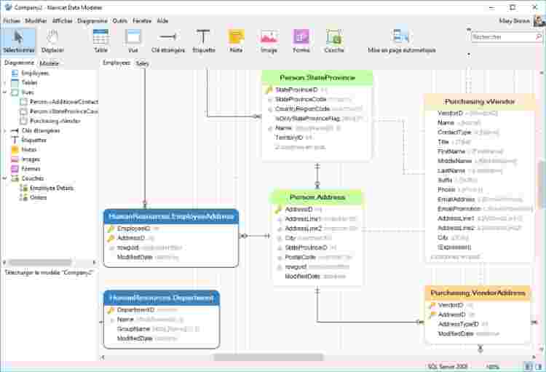The image size is (546, 372).
Task: Collapse the Vues tree node
Action: [5, 92]
